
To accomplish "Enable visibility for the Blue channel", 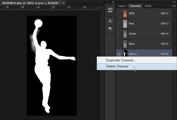I will [119, 44].
